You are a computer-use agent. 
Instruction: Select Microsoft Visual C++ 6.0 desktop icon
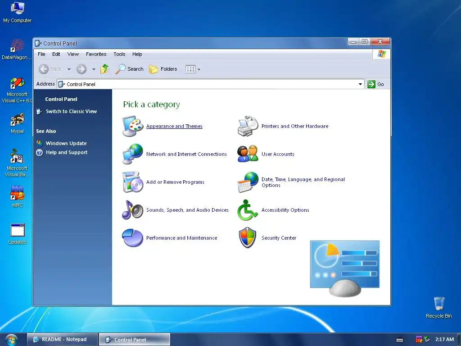(17, 90)
